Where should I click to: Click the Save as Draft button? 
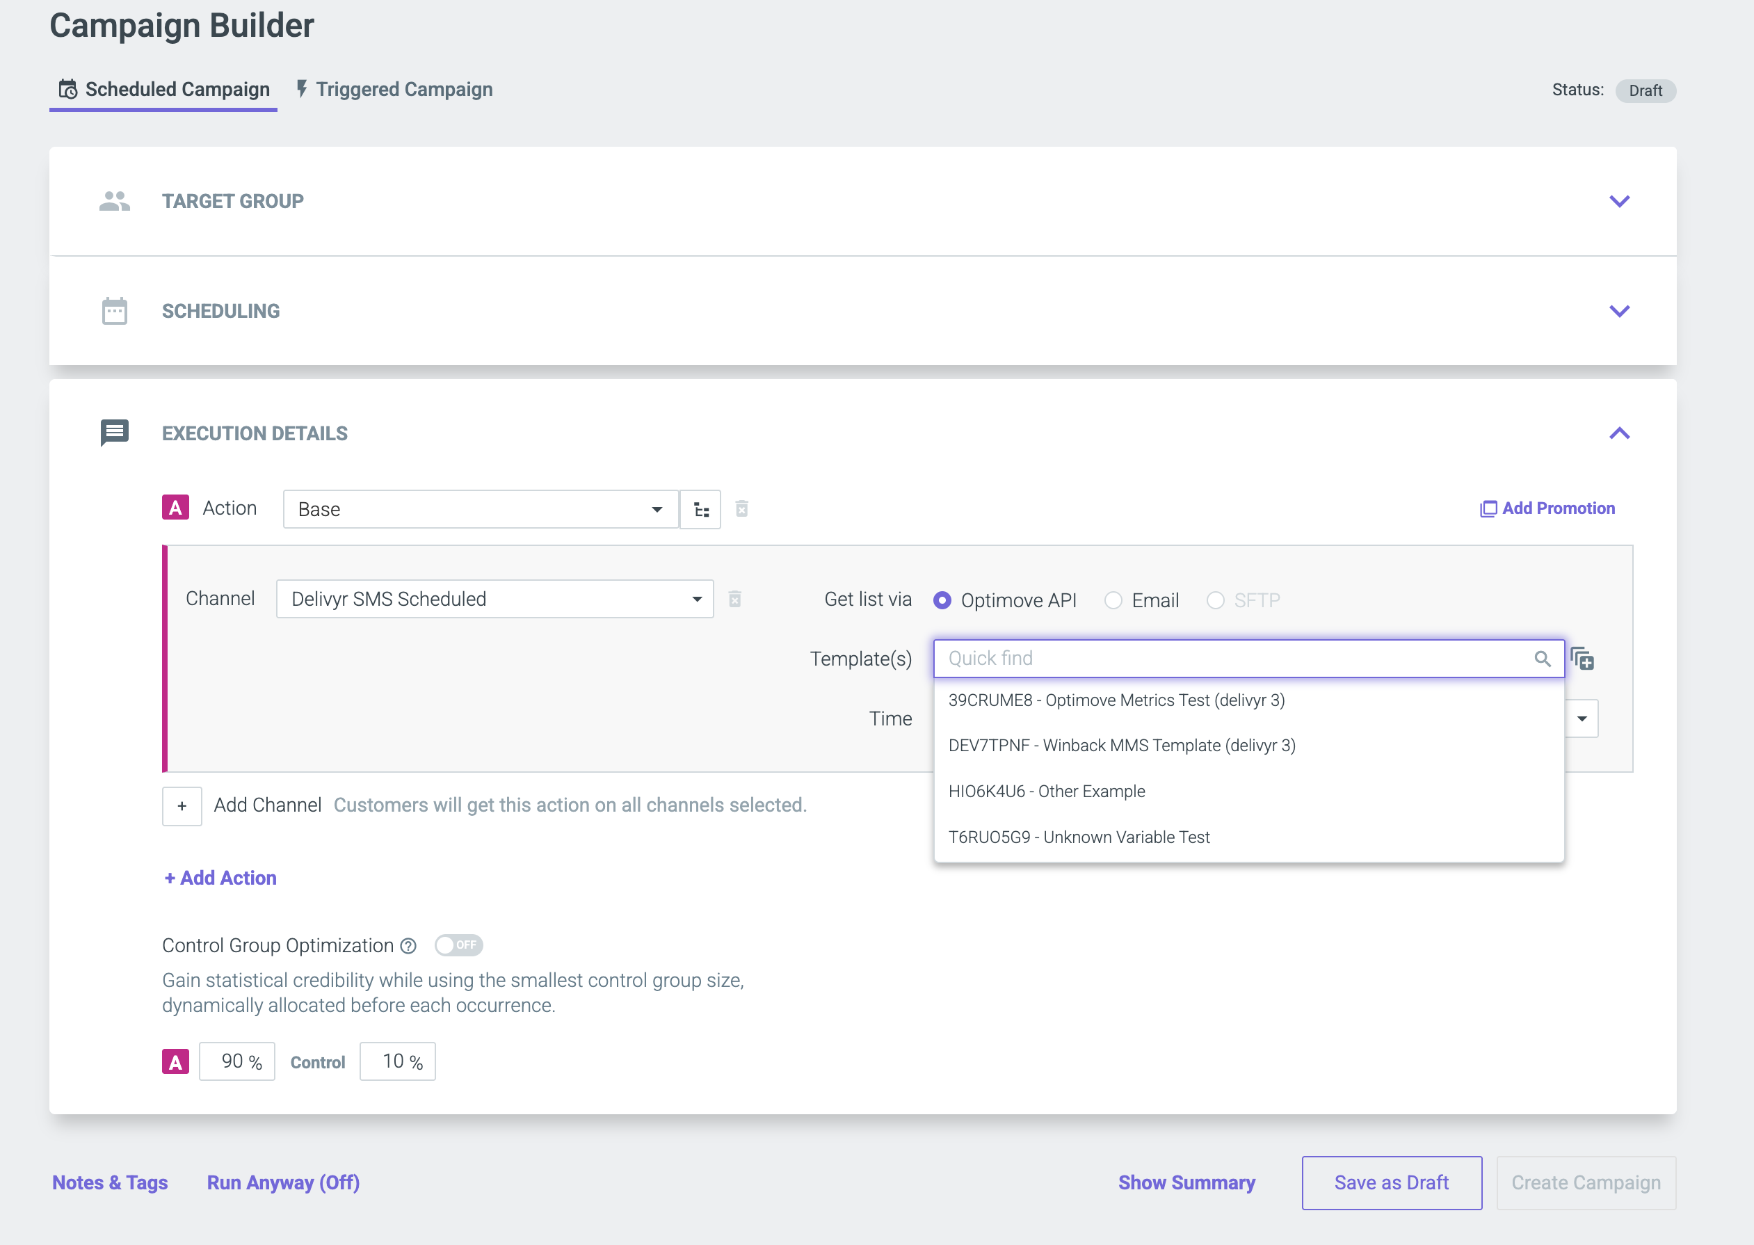click(x=1392, y=1183)
